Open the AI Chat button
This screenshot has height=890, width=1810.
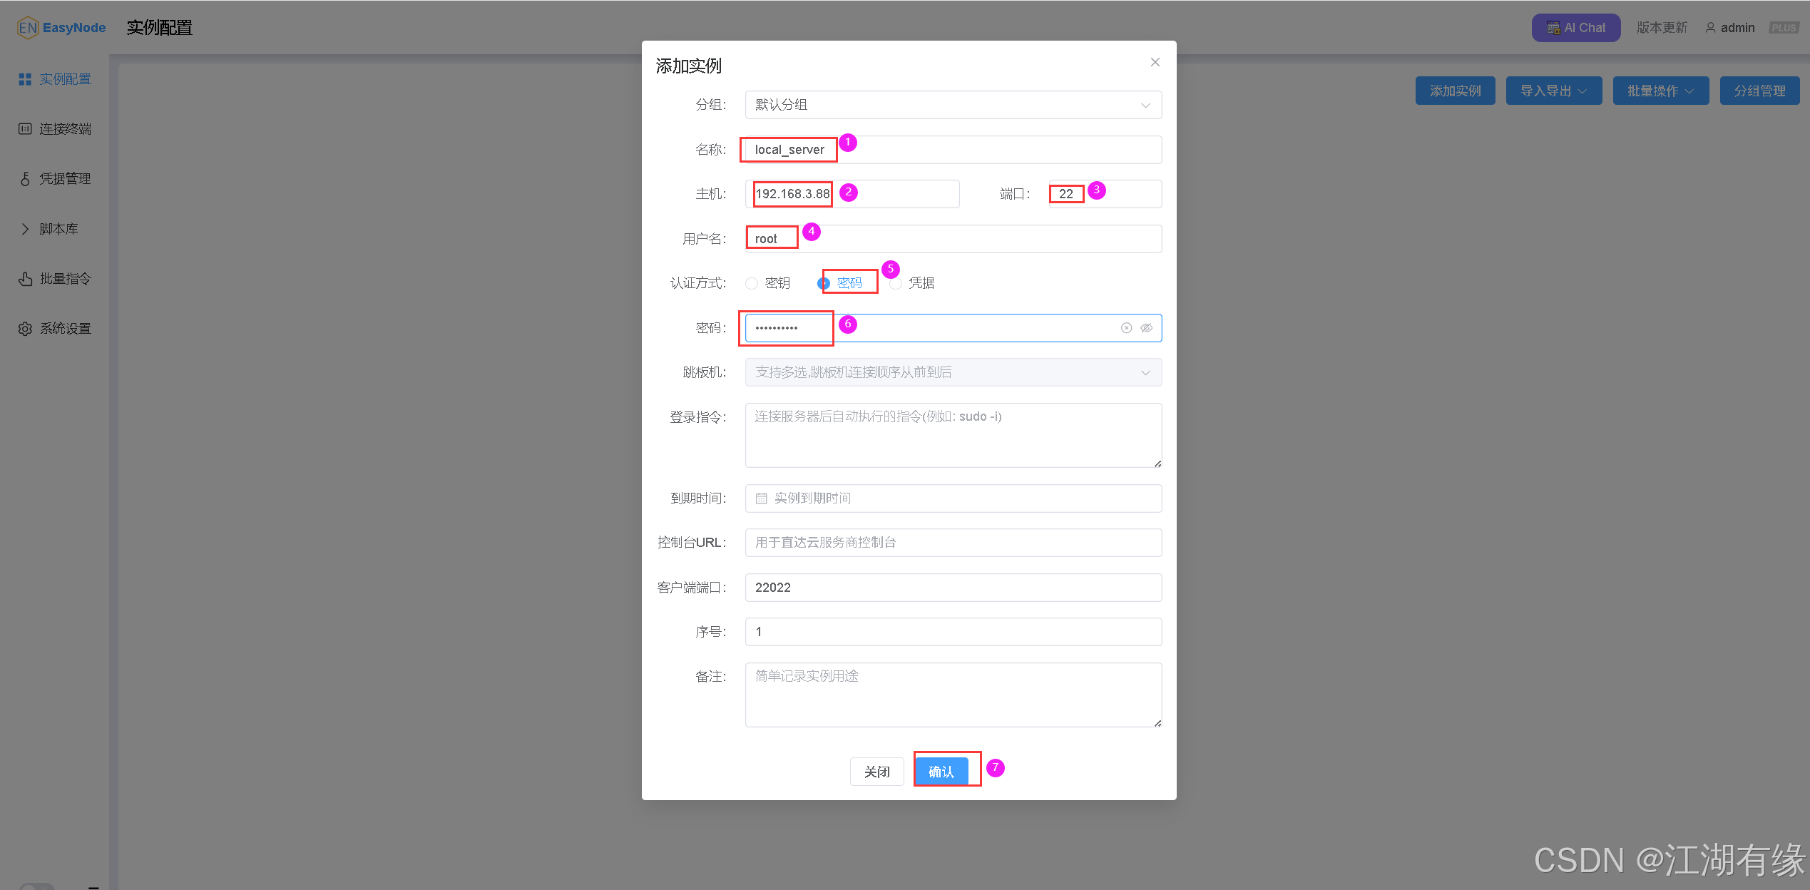1575,28
